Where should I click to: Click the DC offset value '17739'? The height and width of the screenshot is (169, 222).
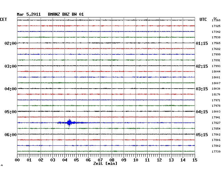(x=216, y=152)
